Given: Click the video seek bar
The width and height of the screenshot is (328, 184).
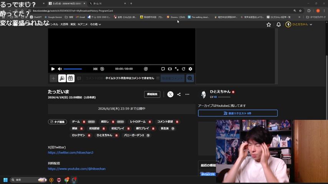Looking at the screenshot, I should point(122,64).
